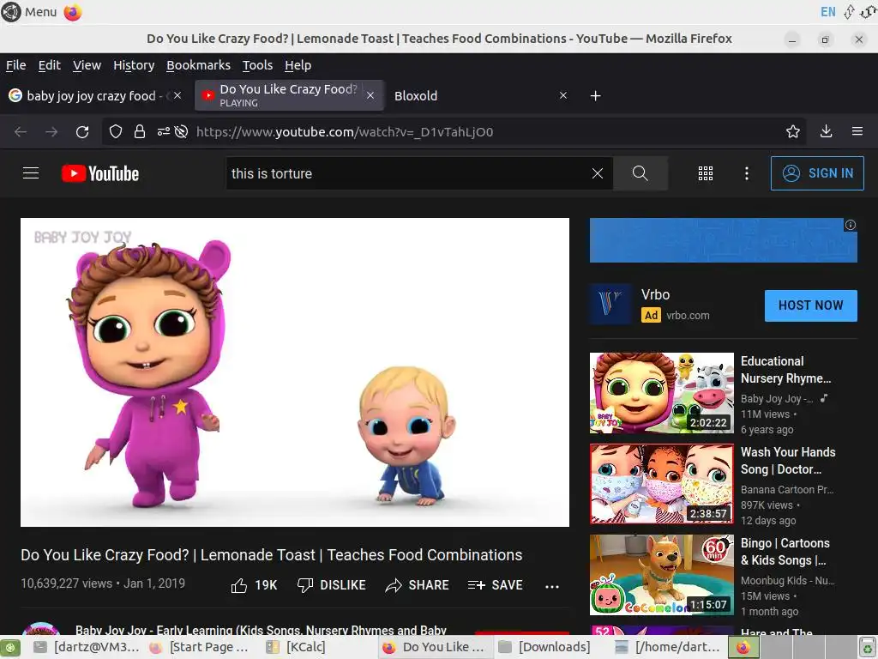Open 'Wash Your Hands Song' video thumbnail

[x=662, y=484]
